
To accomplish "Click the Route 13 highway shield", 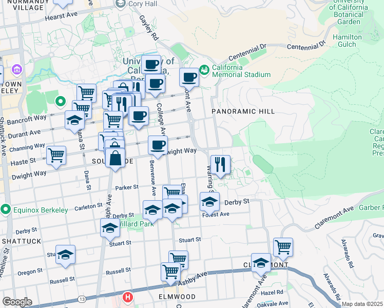I will (82, 299).
